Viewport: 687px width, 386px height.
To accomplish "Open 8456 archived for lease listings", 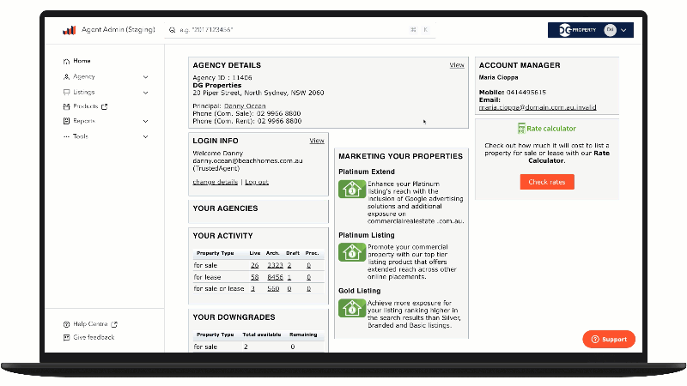I will [x=275, y=277].
